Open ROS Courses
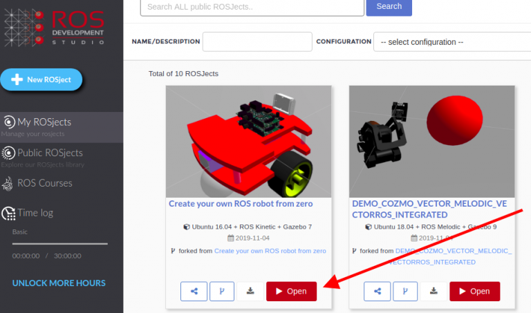531x313 pixels. (x=45, y=183)
